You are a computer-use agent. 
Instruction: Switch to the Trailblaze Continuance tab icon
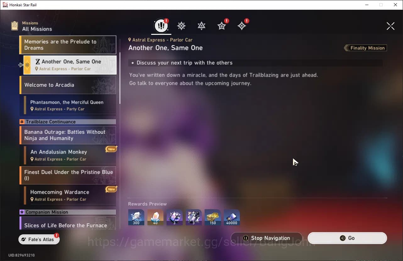201,26
